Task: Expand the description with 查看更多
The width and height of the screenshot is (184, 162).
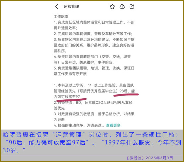Action: coord(113,125)
